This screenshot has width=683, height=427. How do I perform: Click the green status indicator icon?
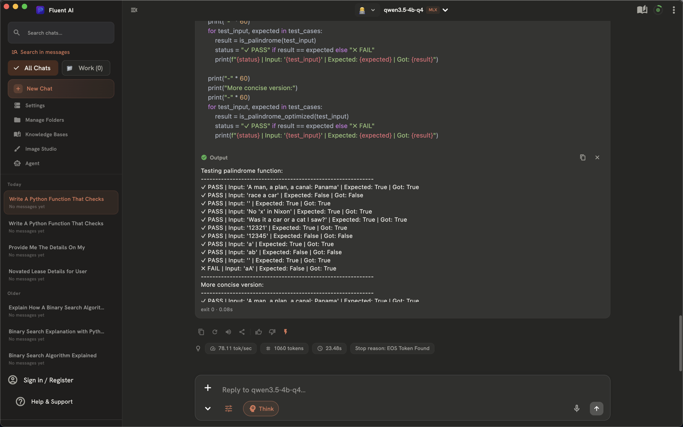pyautogui.click(x=658, y=10)
